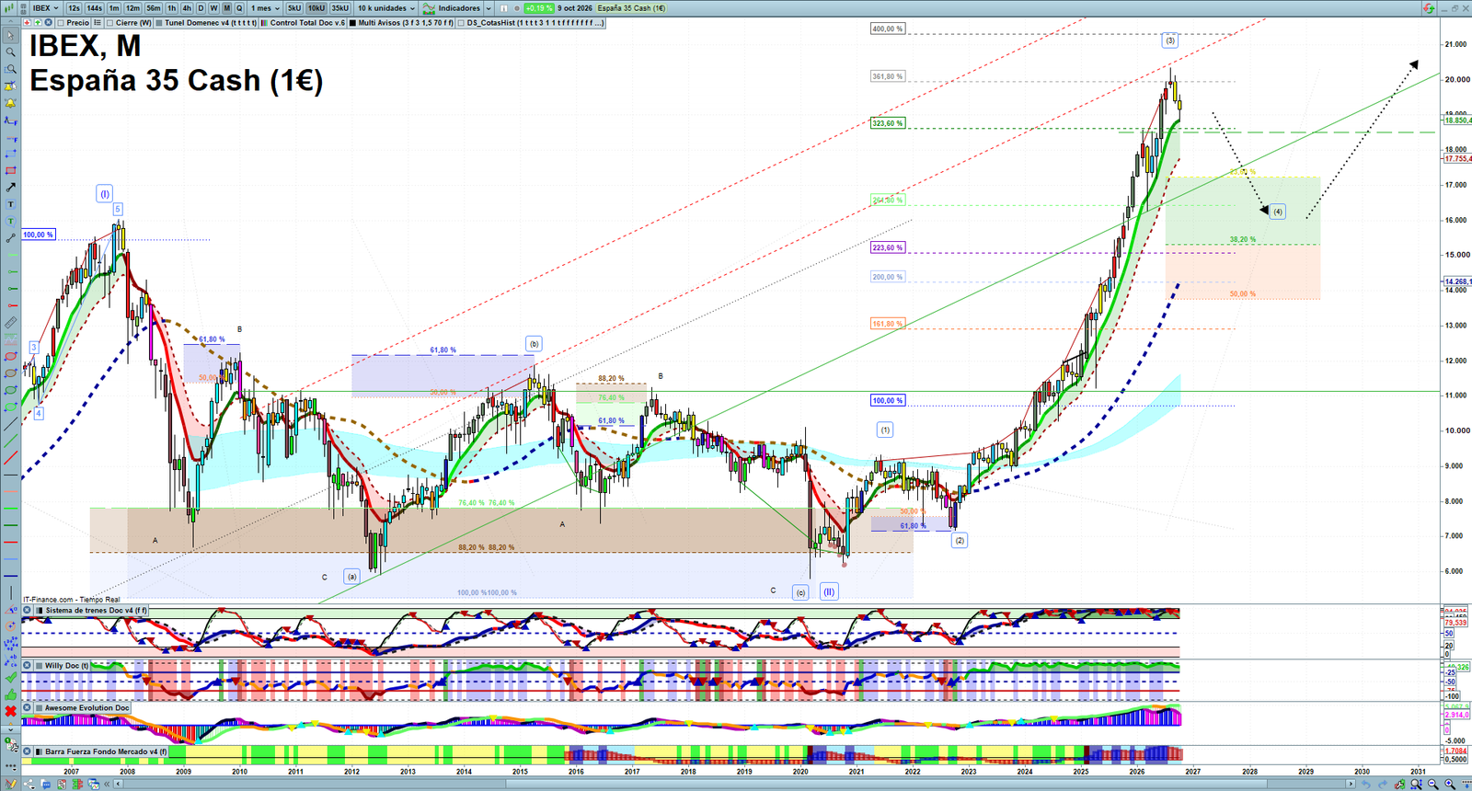
Task: Click the share icon in bottom toolbar
Action: [31, 785]
